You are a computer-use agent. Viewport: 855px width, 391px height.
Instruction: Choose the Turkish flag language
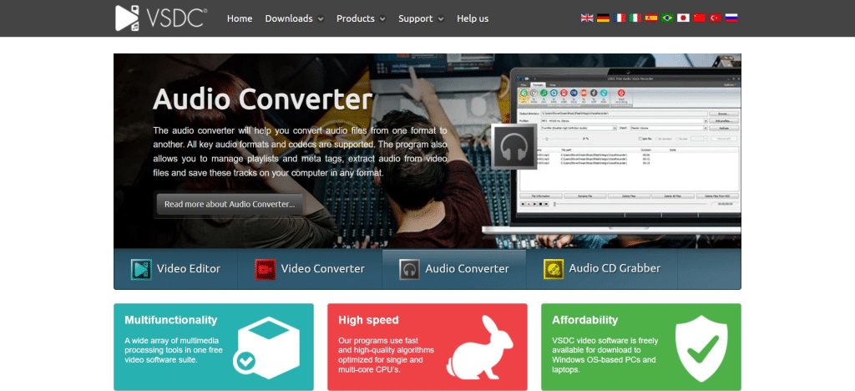point(716,18)
